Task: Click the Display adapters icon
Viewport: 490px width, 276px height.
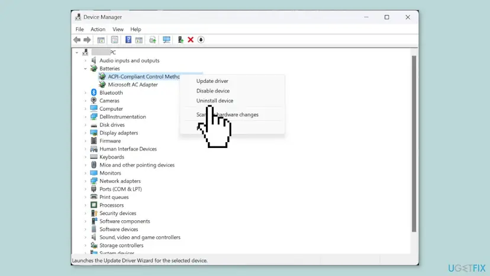Action: 94,133
